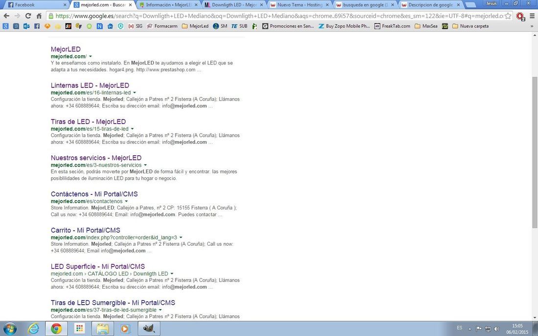Switch to the Downligth LED tab
Screen dimensions: 538x336
pos(234,5)
